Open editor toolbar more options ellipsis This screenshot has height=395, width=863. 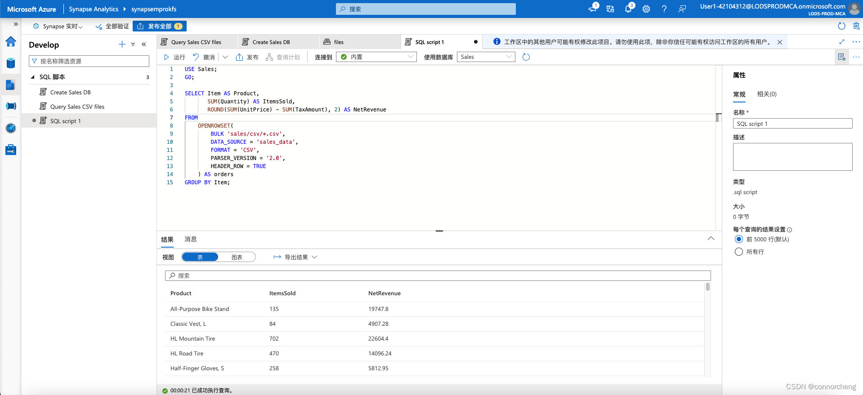click(x=856, y=57)
